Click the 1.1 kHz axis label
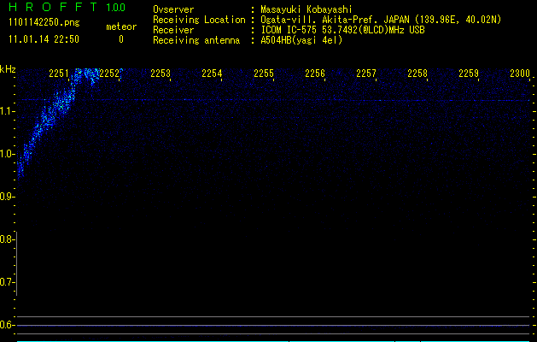 coord(7,111)
